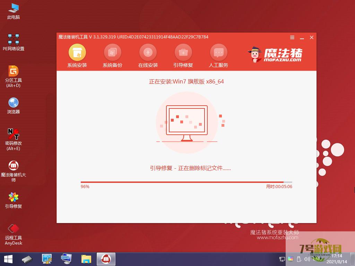Screen dimensions: 355x266
Task: Open the hamburger menu in title bar
Action: 292,37
